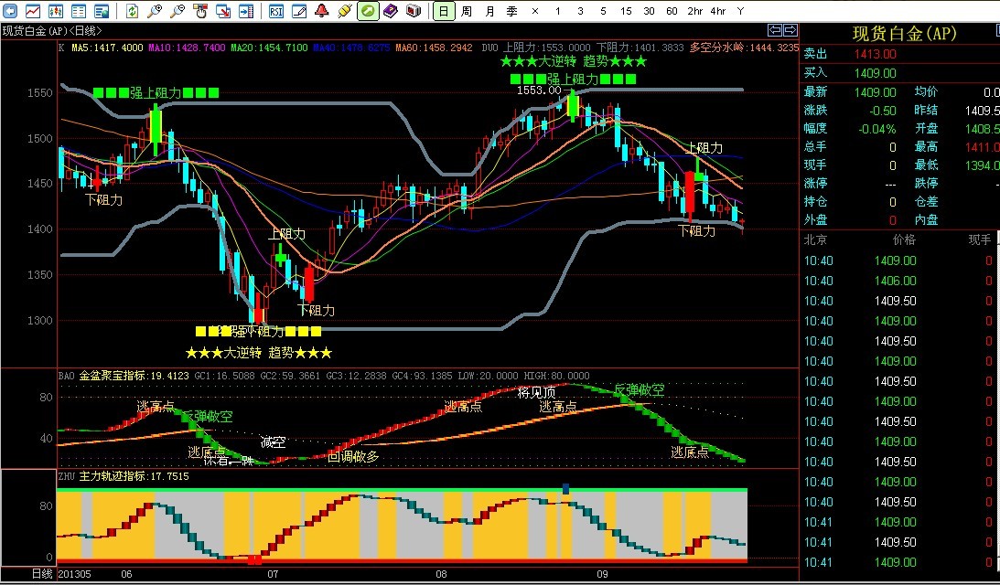Click the 1553.00 high price marker
This screenshot has width=1000, height=585.
tap(539, 90)
